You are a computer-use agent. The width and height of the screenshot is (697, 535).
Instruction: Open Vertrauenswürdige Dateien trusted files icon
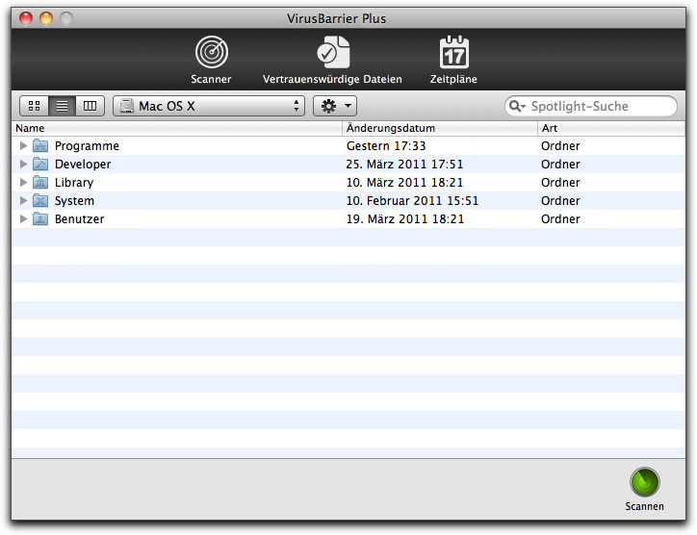333,52
